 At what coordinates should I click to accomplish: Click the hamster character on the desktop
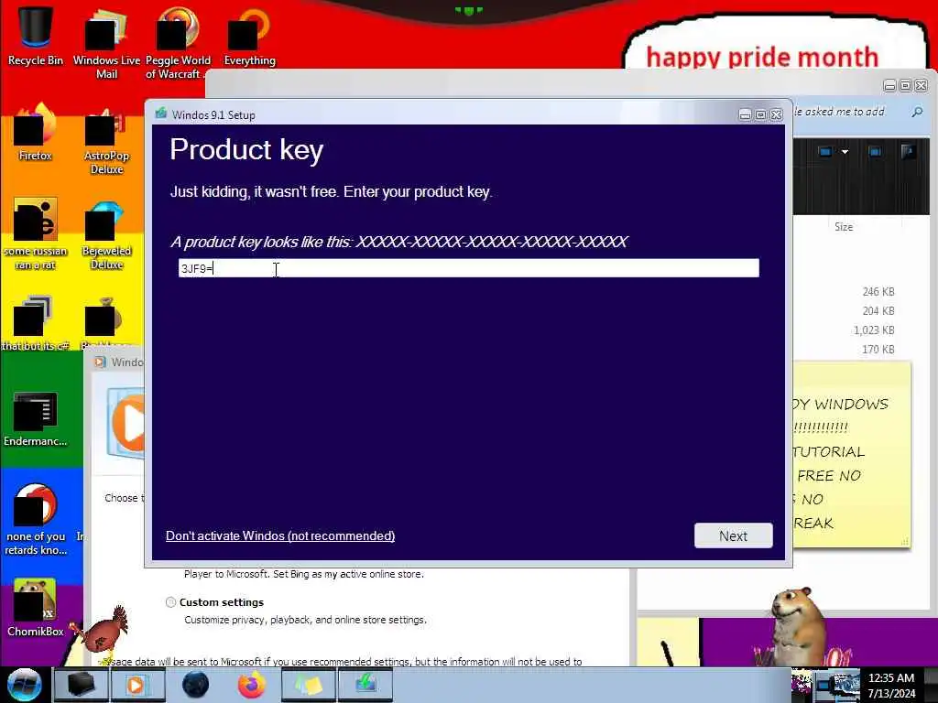(x=799, y=624)
